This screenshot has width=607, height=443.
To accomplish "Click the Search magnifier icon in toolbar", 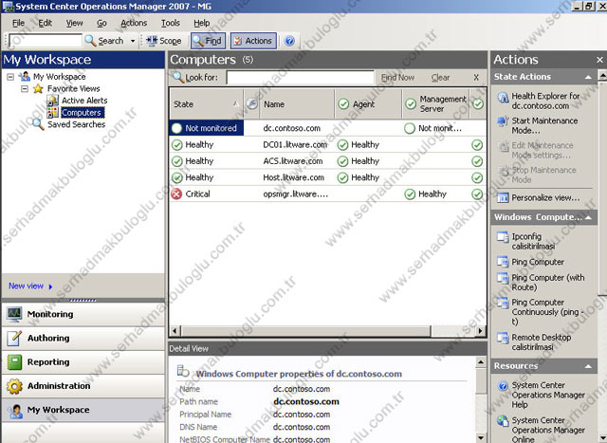I will point(90,41).
